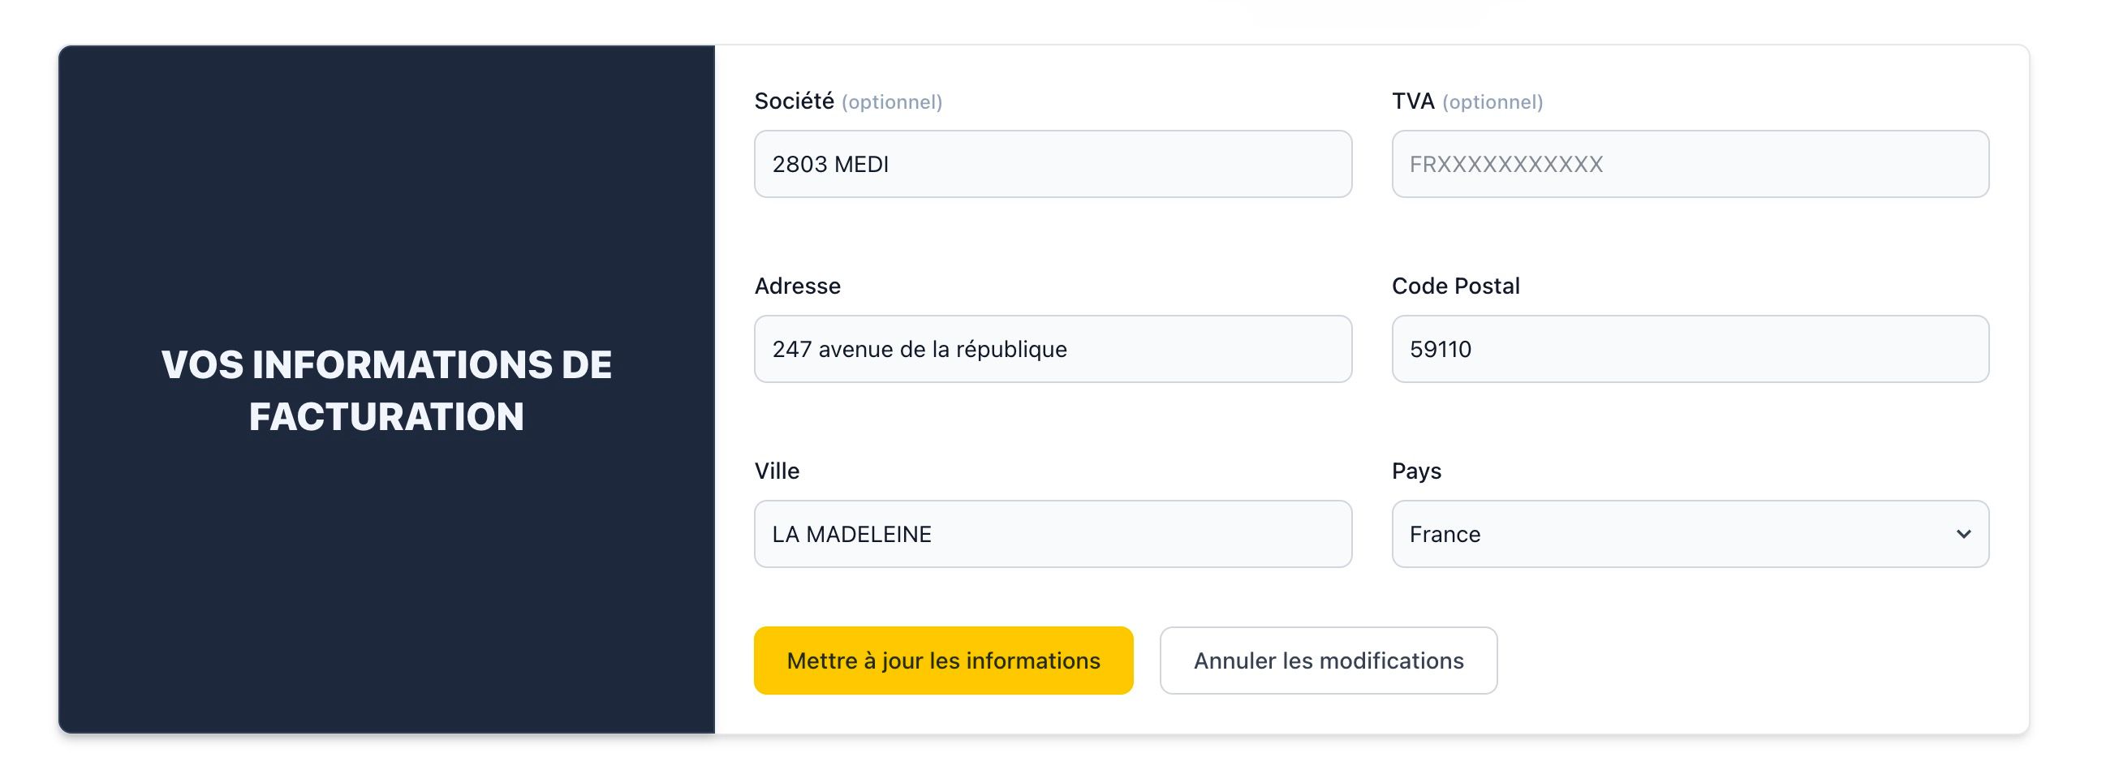Select the Ville field containing LA MADELEINE

[1053, 534]
